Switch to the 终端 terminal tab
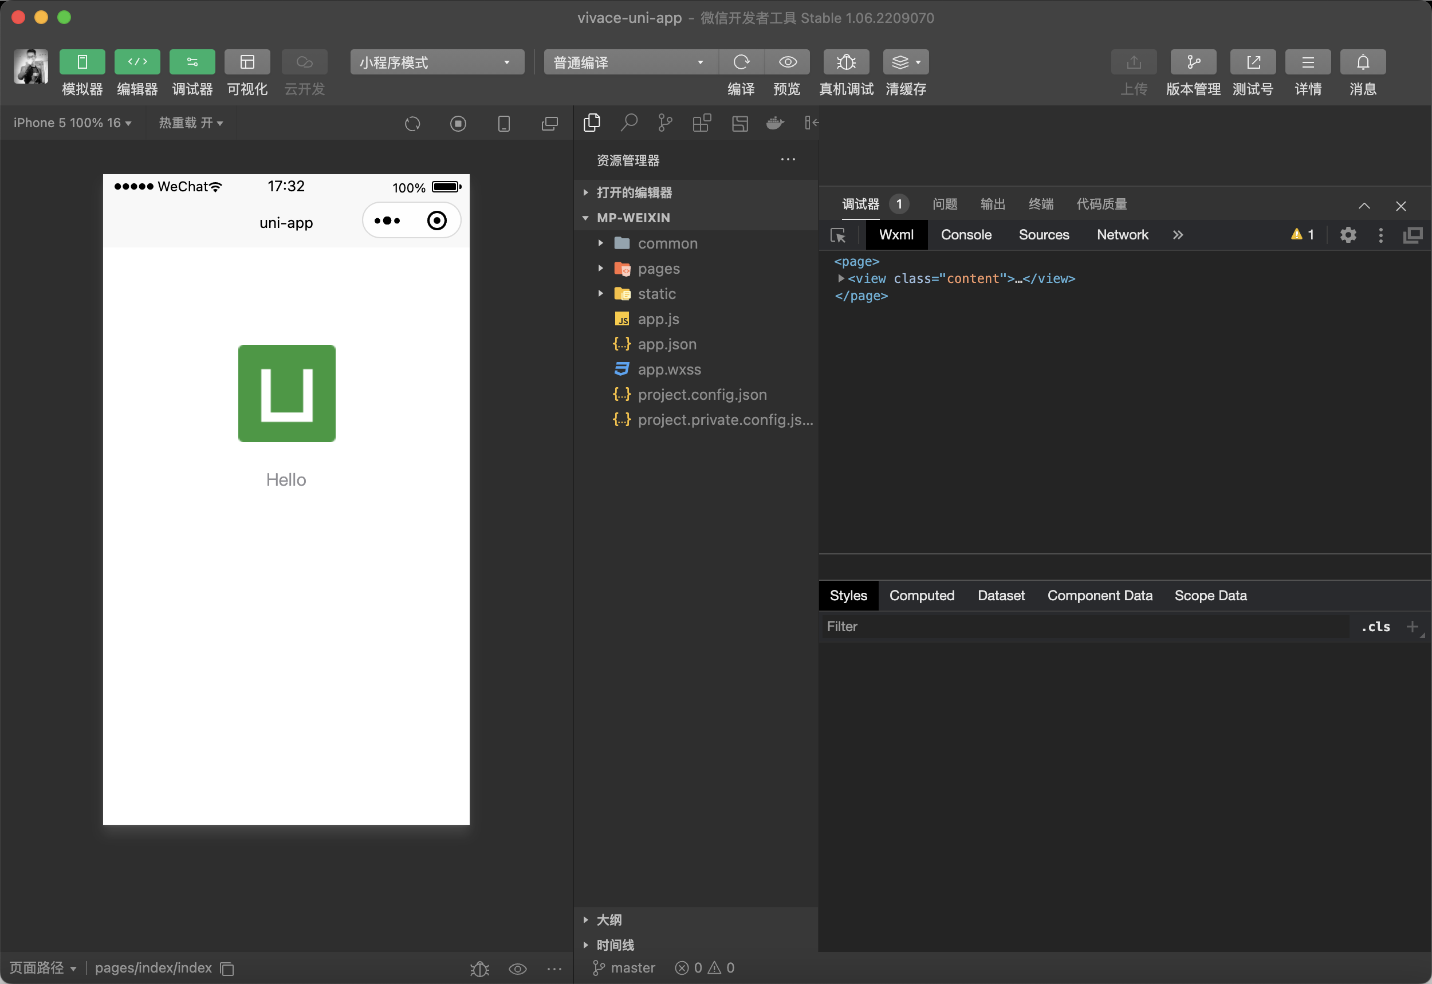The width and height of the screenshot is (1432, 984). pos(1041,204)
